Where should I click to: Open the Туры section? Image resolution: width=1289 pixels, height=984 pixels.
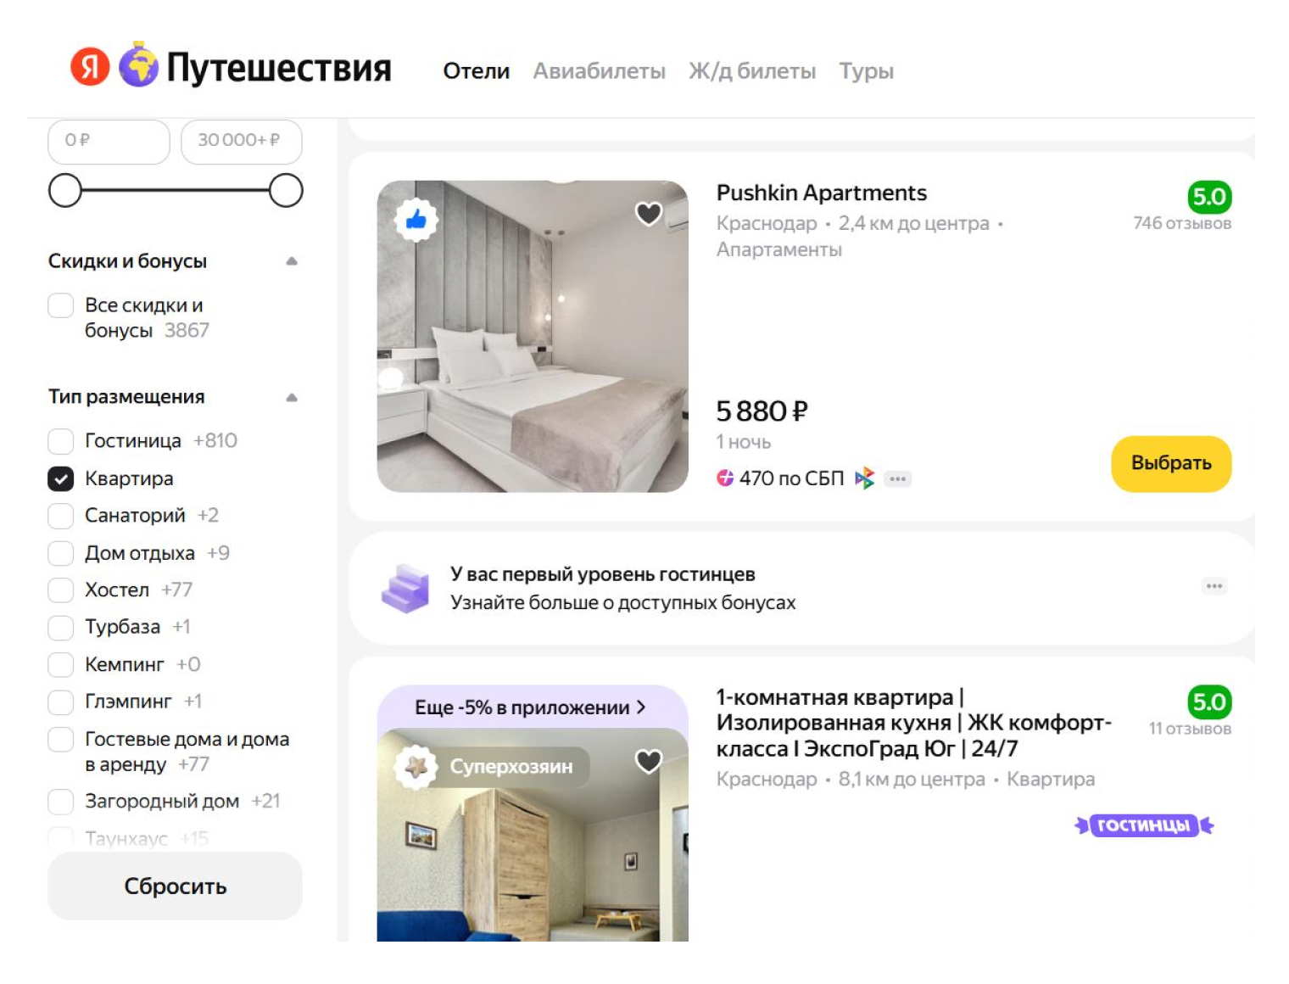coord(866,71)
